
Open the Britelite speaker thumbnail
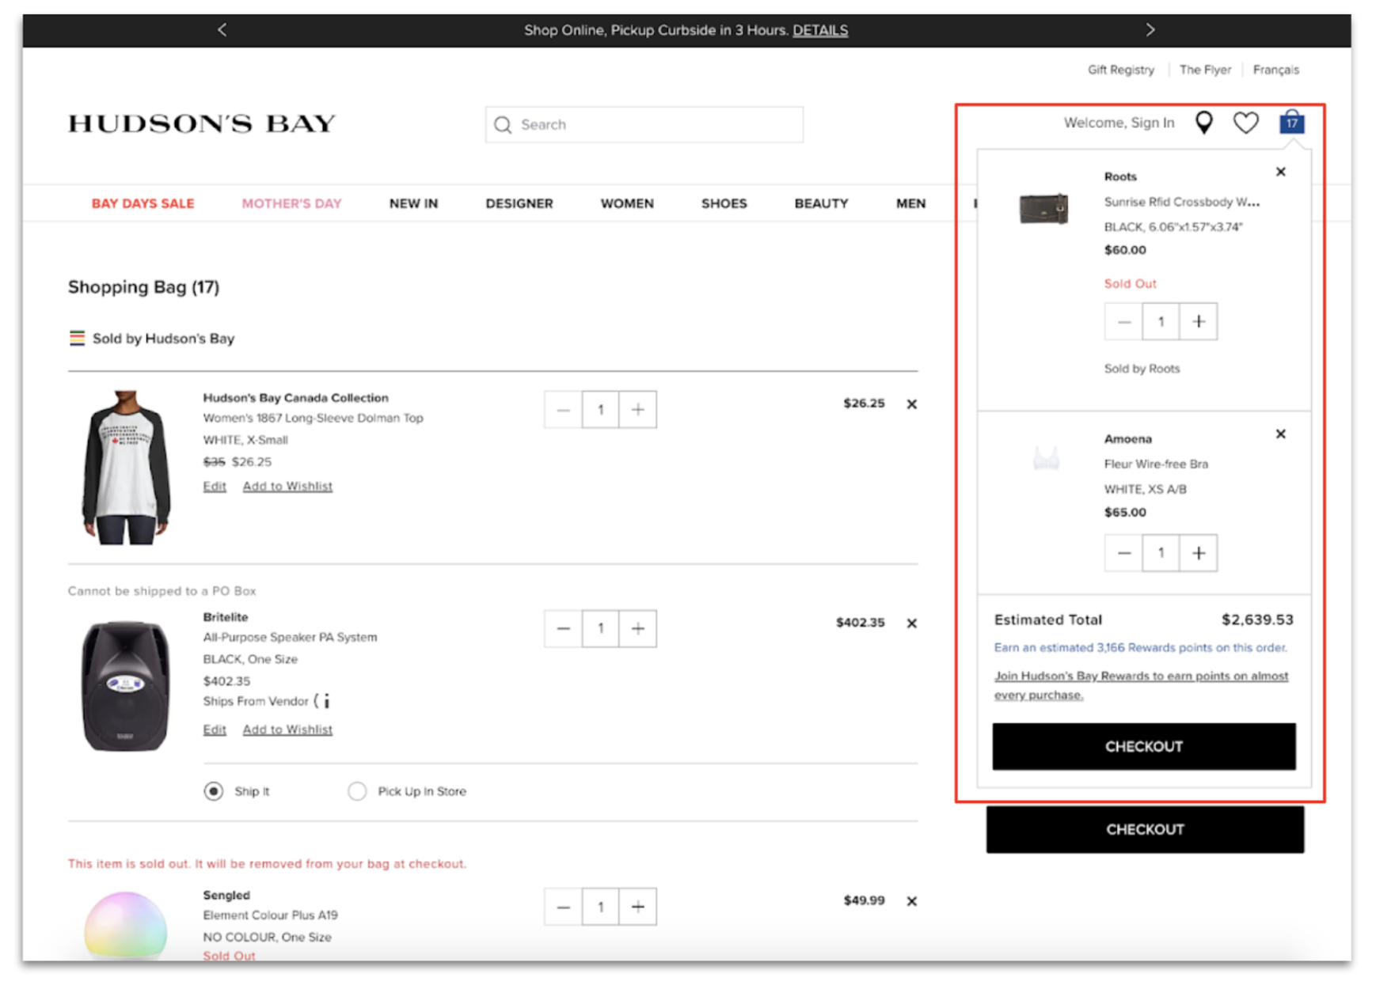[126, 686]
